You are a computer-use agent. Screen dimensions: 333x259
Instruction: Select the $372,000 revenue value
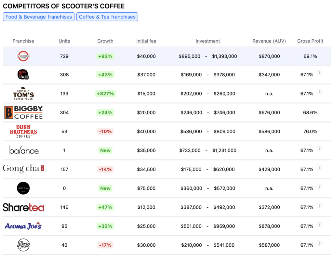[269, 207]
